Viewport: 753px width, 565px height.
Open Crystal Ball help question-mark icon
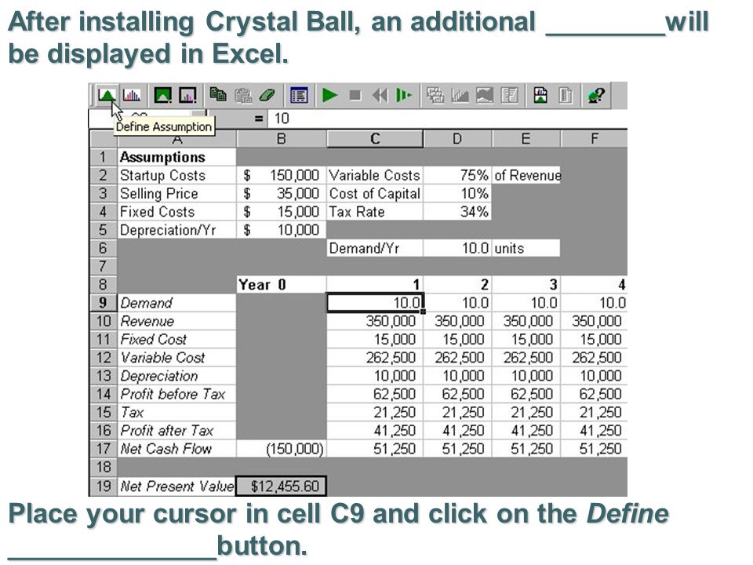596,95
